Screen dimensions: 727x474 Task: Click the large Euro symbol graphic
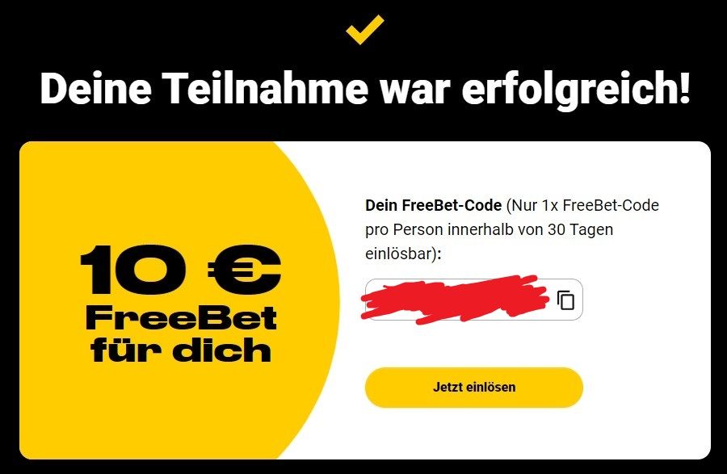coord(244,270)
